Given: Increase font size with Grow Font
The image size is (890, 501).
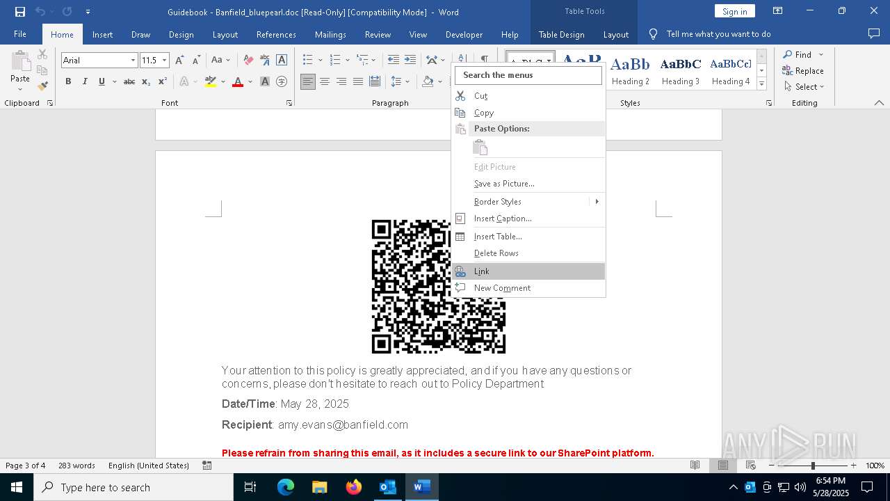Looking at the screenshot, I should coord(179,60).
